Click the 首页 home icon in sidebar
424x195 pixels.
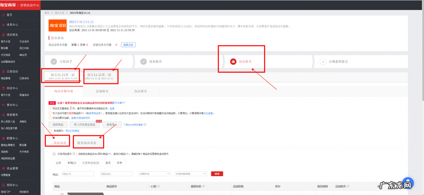(4, 15)
